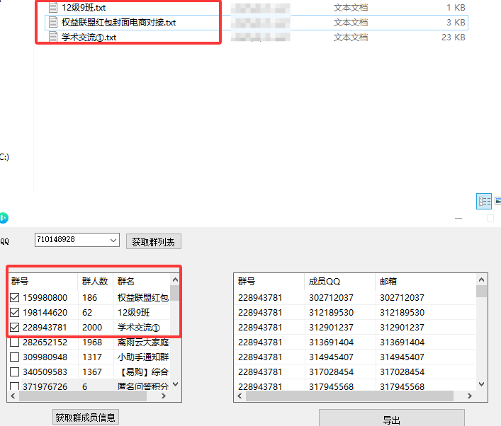Uncheck group 159980800 checkbox
Image resolution: width=501 pixels, height=426 pixels.
15,297
